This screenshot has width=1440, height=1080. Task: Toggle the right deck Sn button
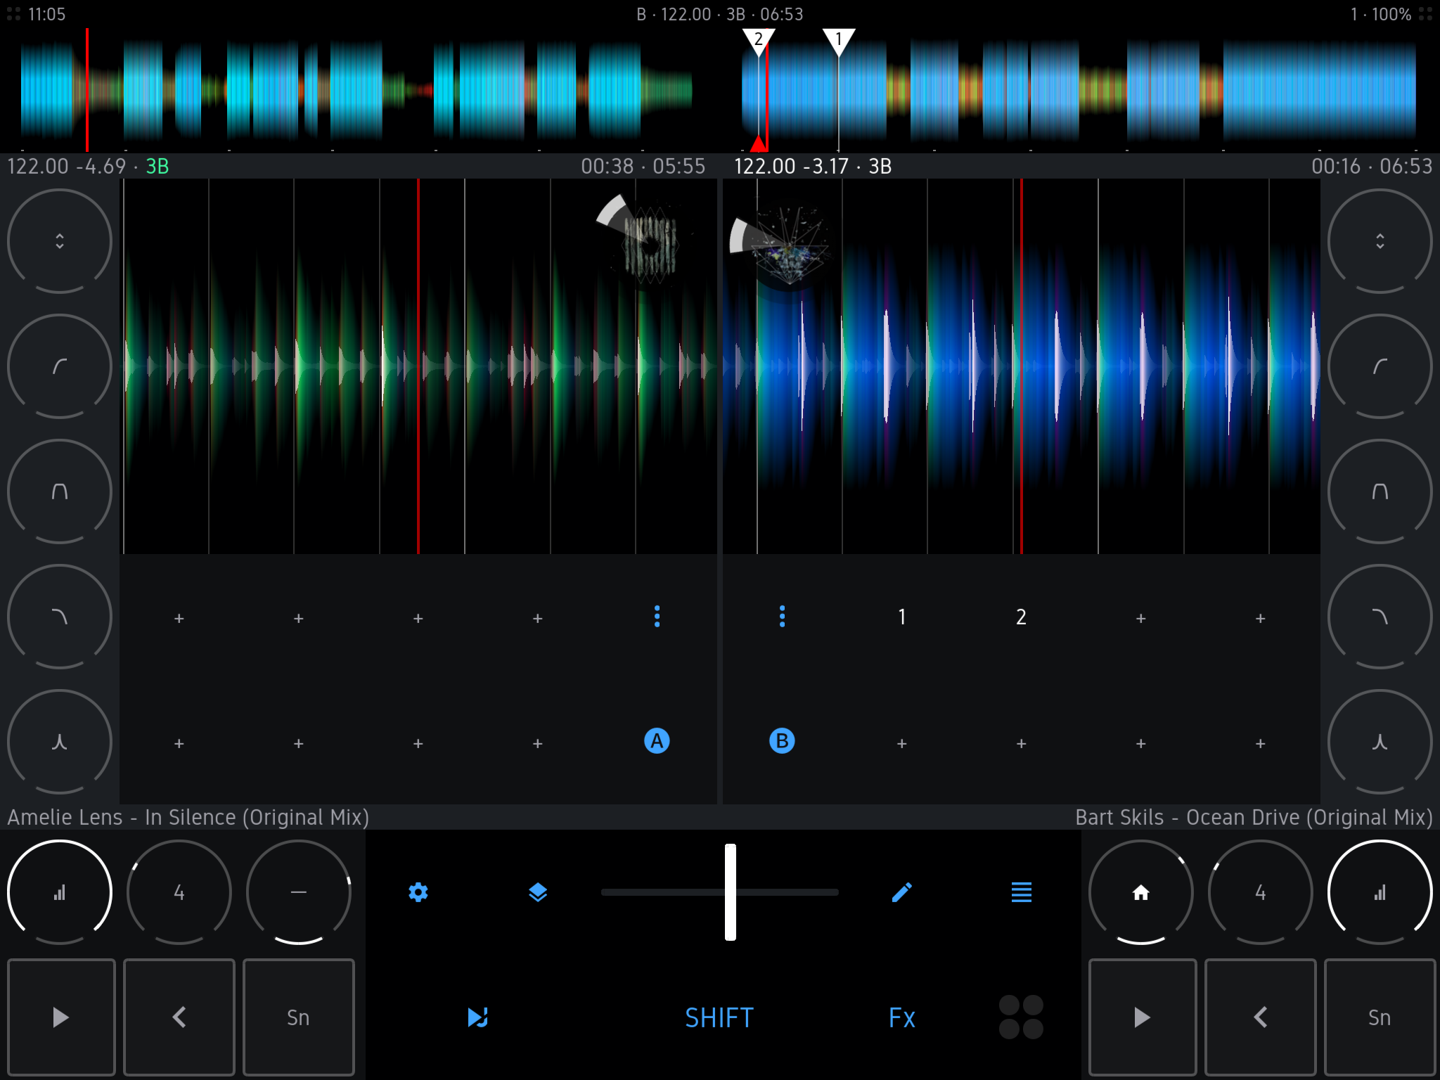coord(1379,1017)
